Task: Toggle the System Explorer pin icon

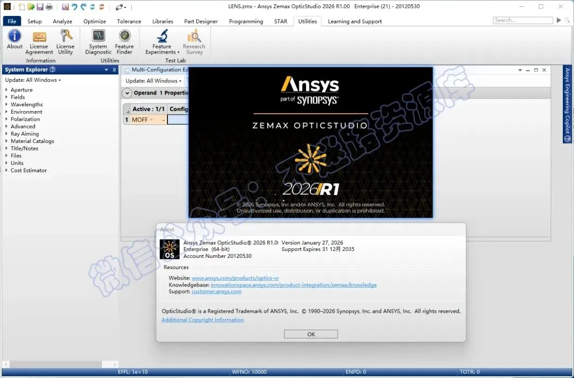Action: click(114, 70)
